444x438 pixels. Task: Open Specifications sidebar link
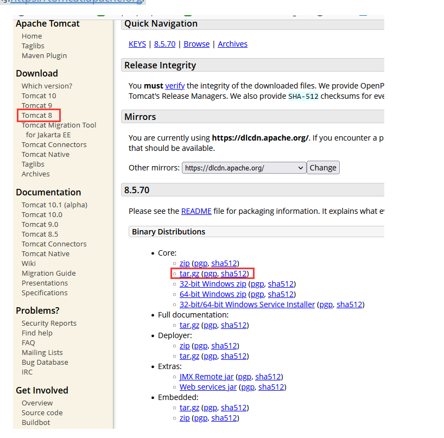pos(45,293)
